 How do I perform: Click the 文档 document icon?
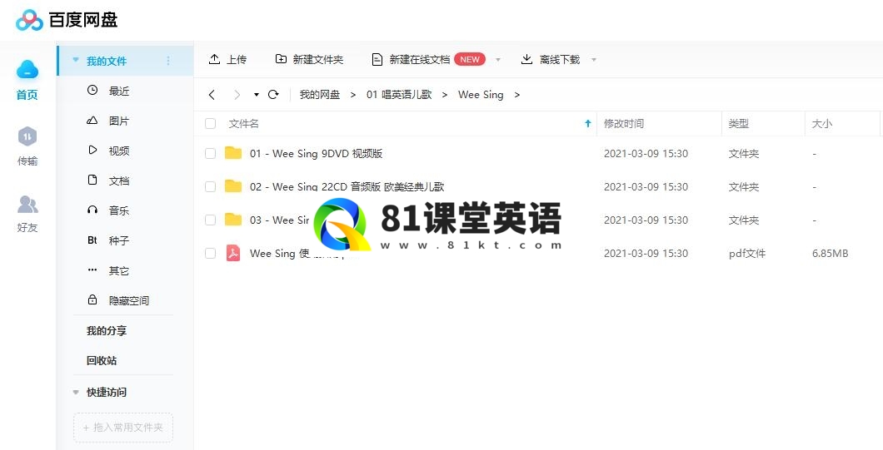click(x=92, y=180)
